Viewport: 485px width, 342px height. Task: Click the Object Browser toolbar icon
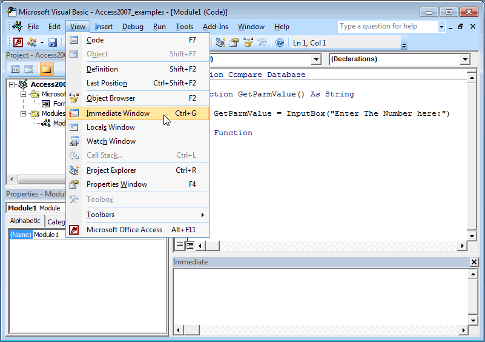(248, 42)
